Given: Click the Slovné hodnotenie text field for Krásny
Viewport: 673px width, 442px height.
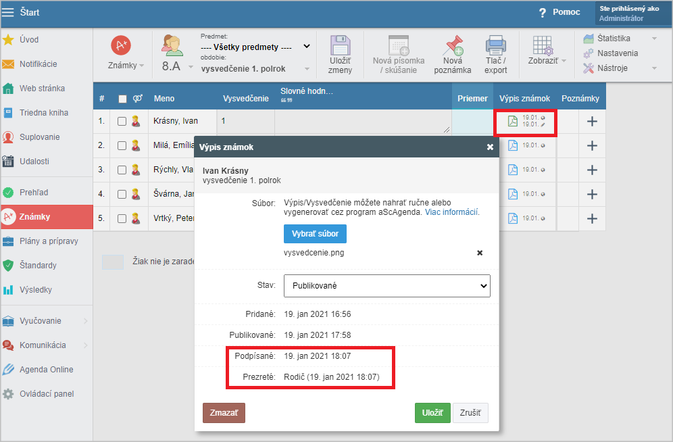Looking at the screenshot, I should (x=363, y=122).
